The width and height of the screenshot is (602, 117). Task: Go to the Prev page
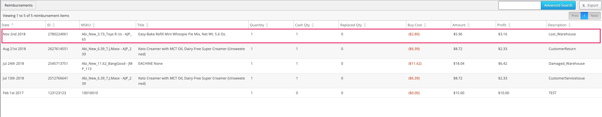pos(575,16)
